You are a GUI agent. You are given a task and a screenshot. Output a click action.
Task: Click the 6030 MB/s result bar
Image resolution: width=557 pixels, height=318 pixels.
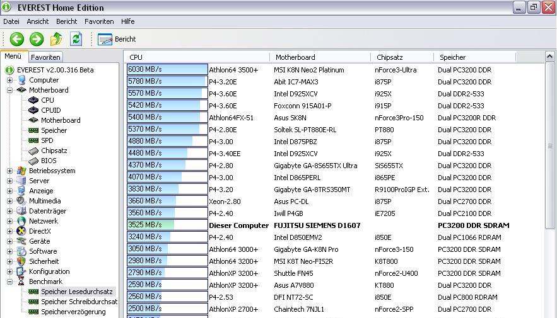167,69
